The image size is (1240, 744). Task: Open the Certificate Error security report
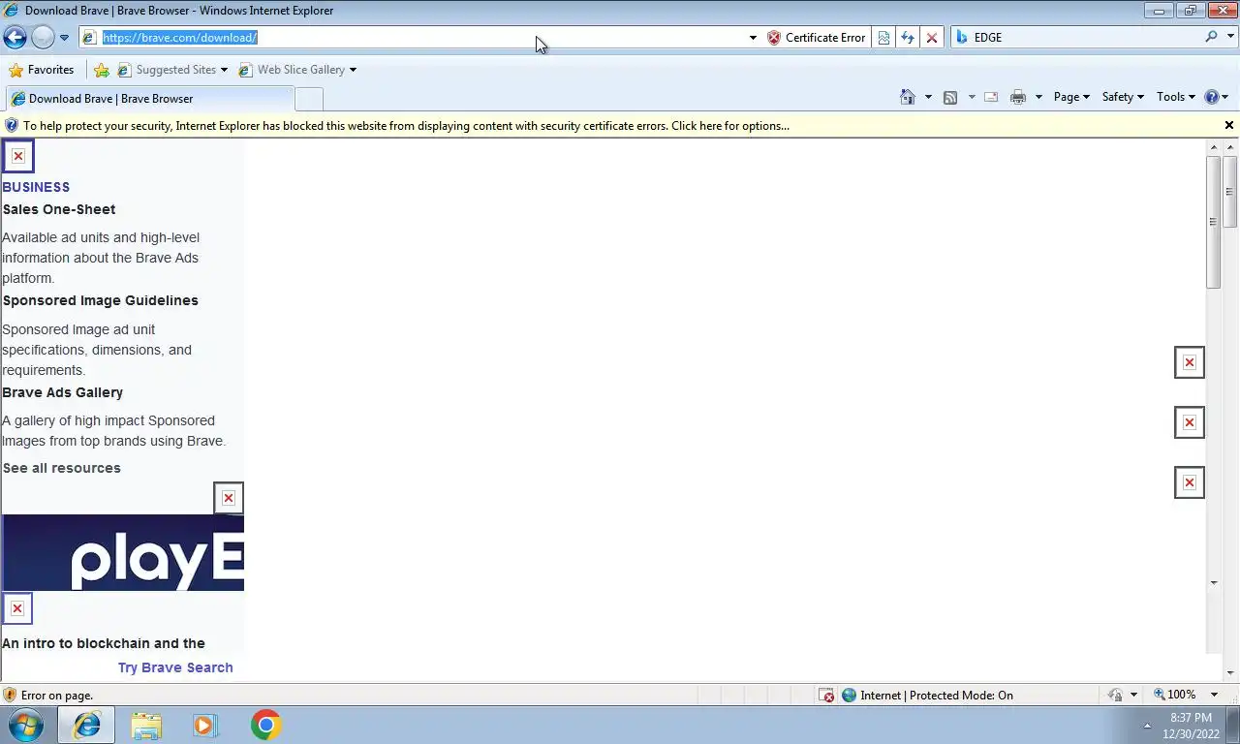click(x=816, y=38)
